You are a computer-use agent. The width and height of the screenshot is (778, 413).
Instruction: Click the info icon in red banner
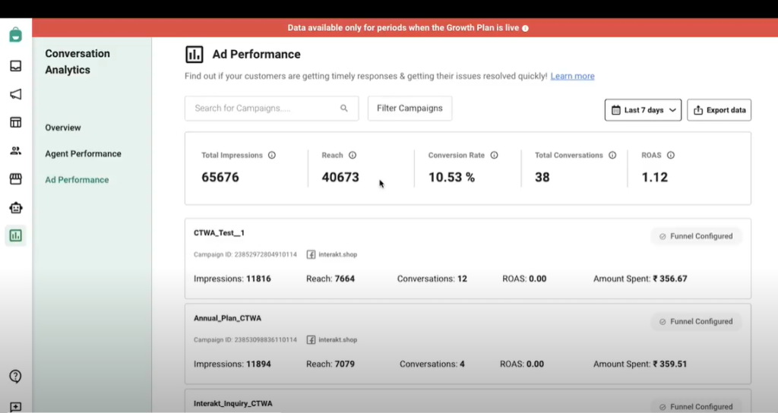coord(525,28)
